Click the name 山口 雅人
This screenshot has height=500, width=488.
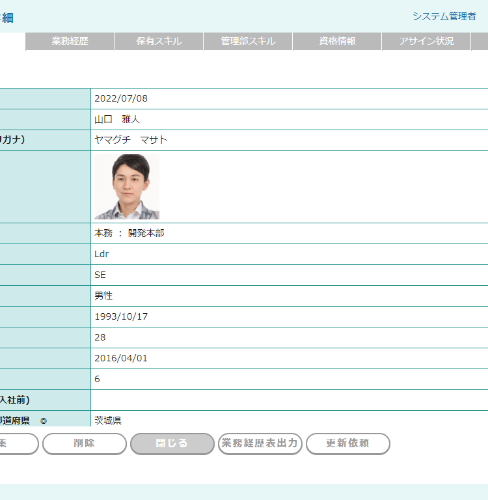point(117,120)
